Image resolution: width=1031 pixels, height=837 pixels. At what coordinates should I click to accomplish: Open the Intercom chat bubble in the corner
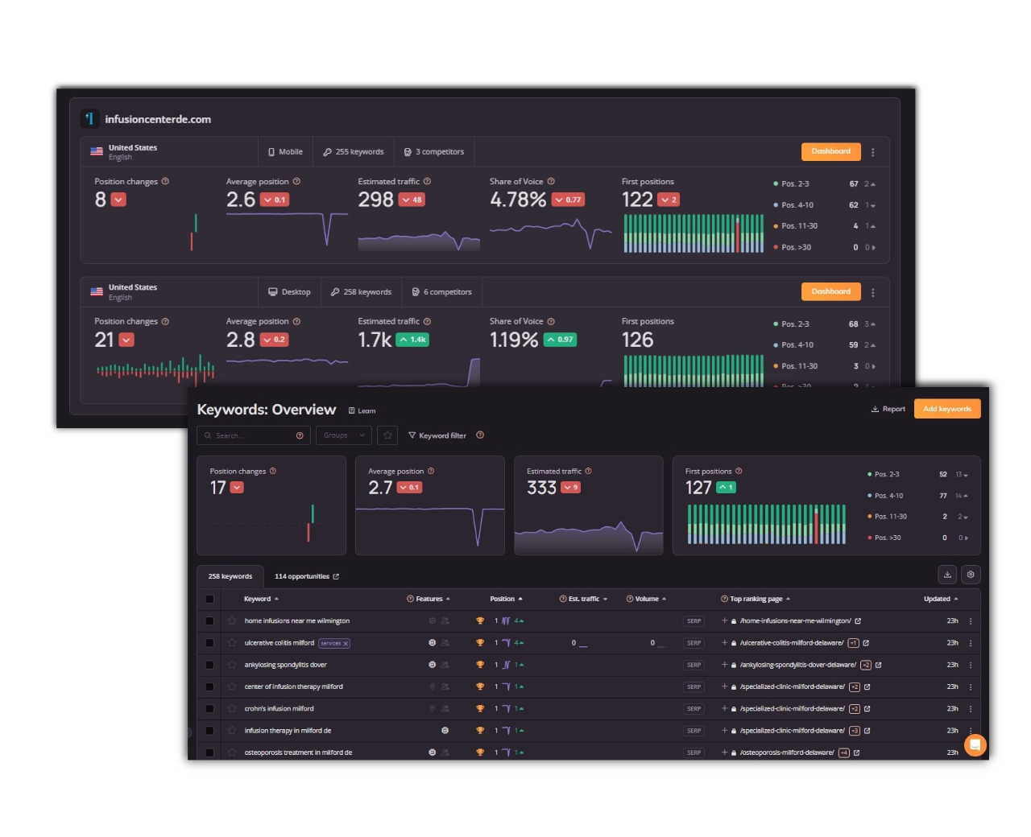click(x=975, y=745)
